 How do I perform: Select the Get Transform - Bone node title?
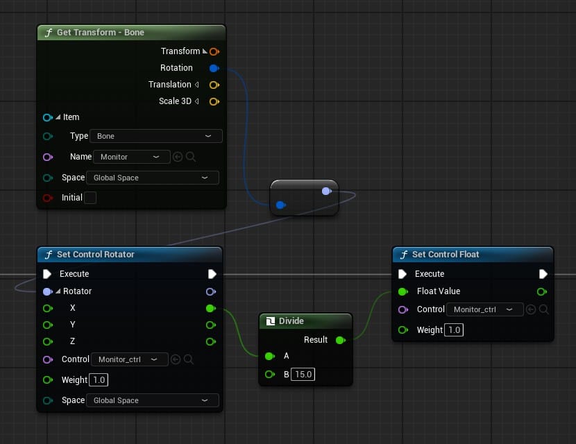[101, 33]
